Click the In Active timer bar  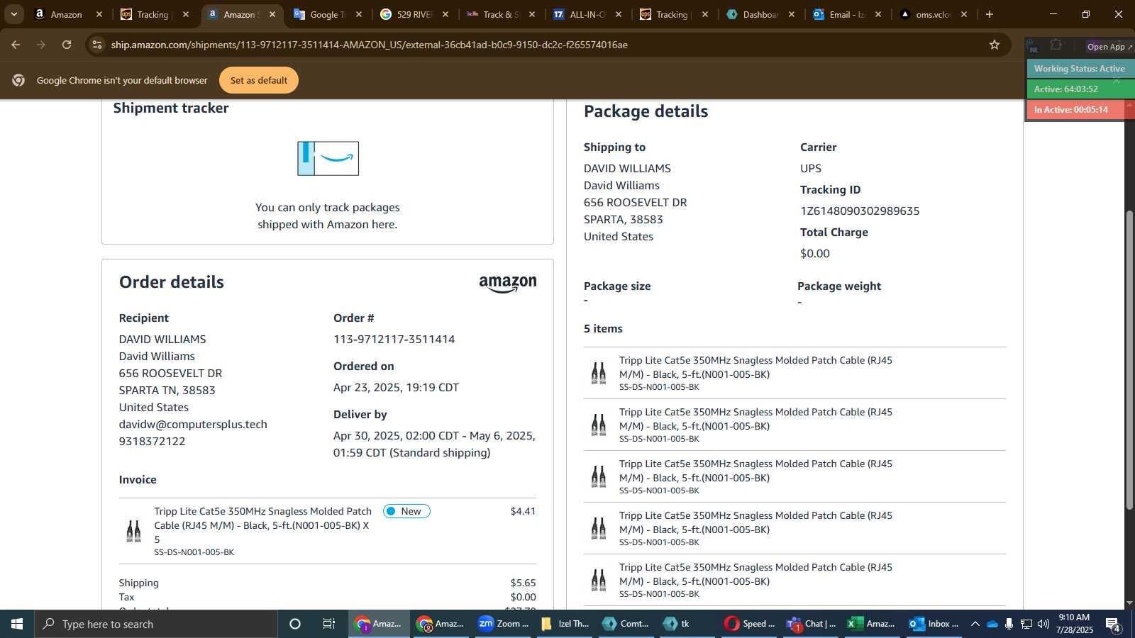click(1080, 110)
